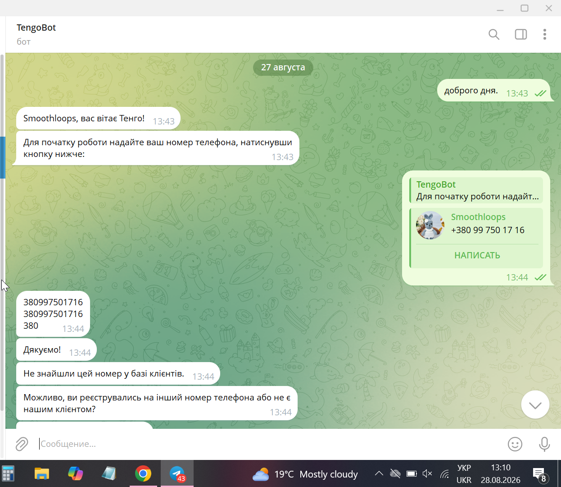Click the TengoBot quoted reply preview
This screenshot has width=561, height=487.
[x=476, y=190]
